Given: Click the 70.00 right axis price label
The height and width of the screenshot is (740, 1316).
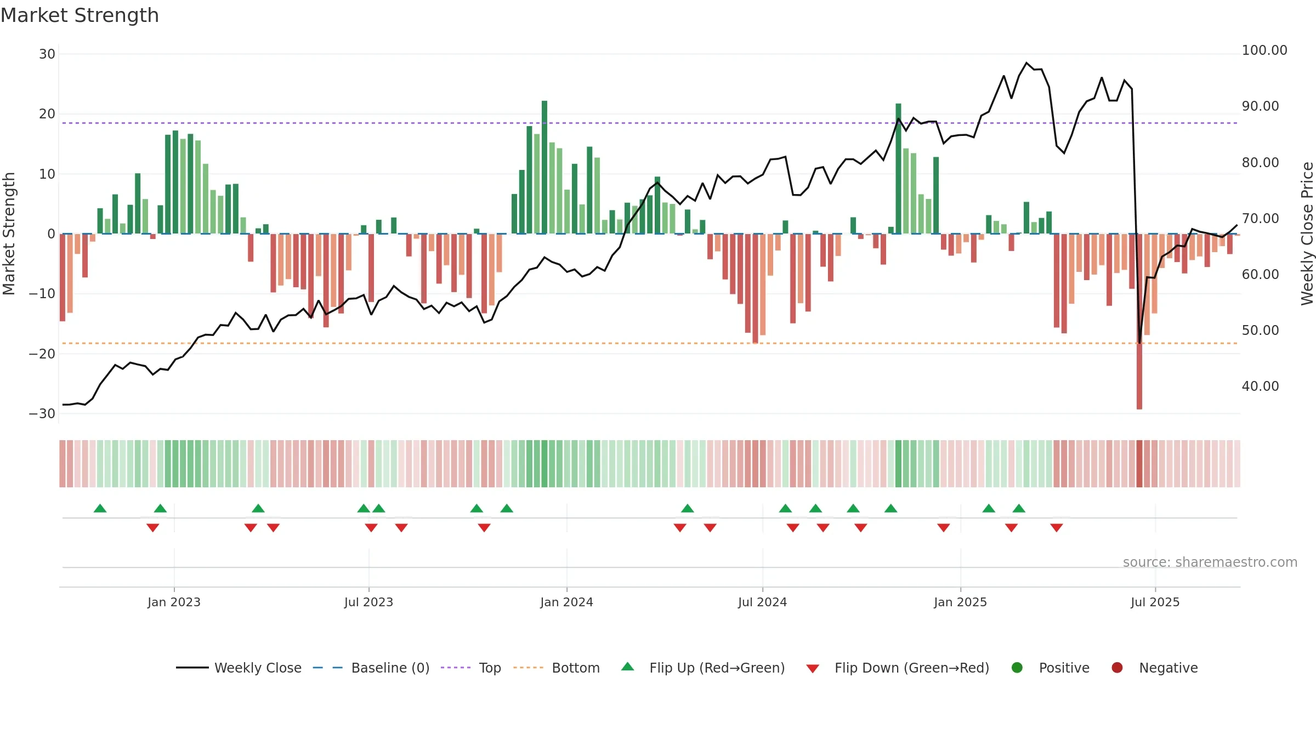Looking at the screenshot, I should [x=1260, y=219].
